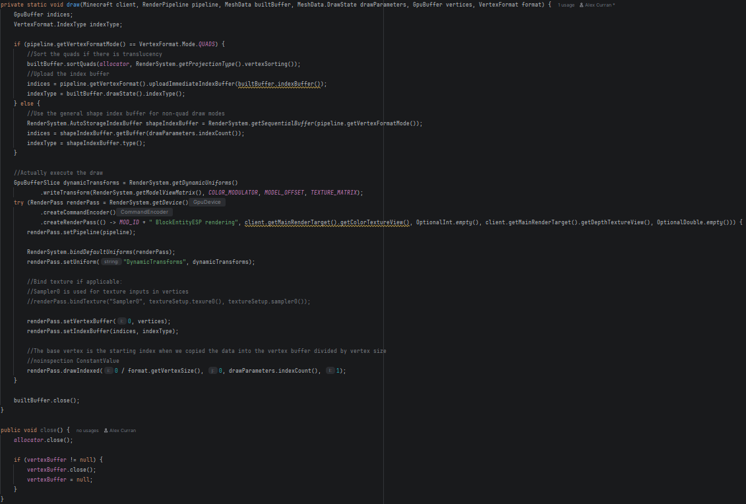746x504 pixels.
Task: Open the '1 usage' code lens on draw method
Action: coord(565,5)
